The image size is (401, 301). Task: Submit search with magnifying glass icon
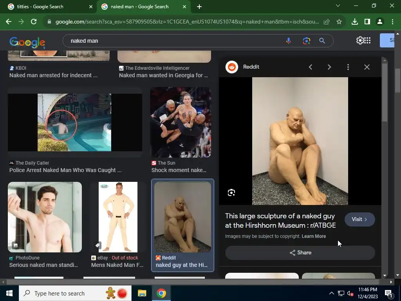[322, 41]
